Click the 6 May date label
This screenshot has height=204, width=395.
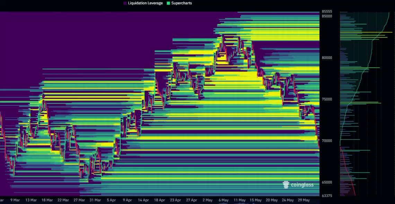click(x=224, y=200)
